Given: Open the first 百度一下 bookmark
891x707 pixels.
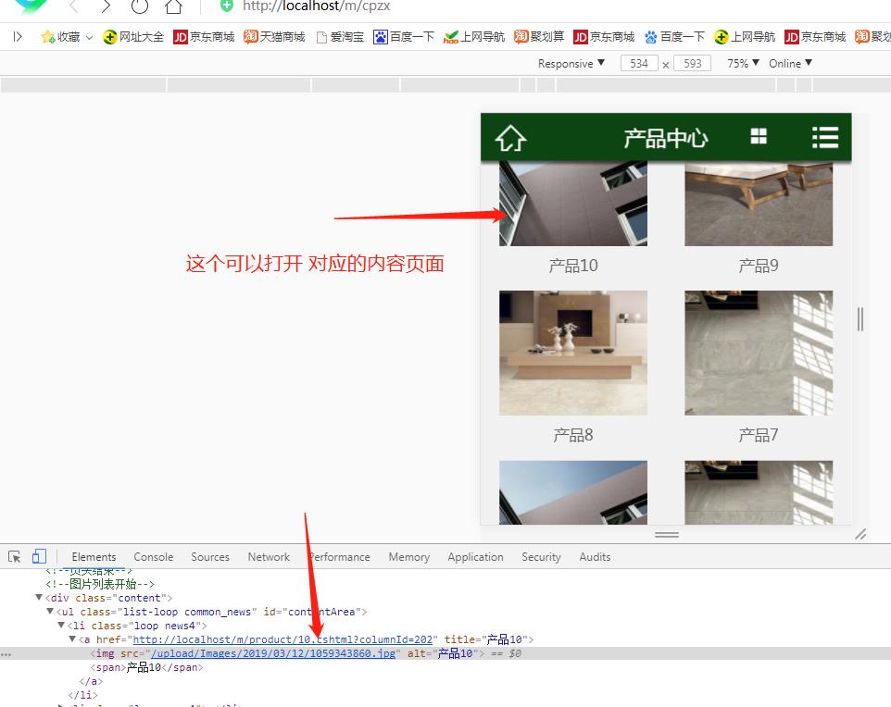Looking at the screenshot, I should 404,37.
